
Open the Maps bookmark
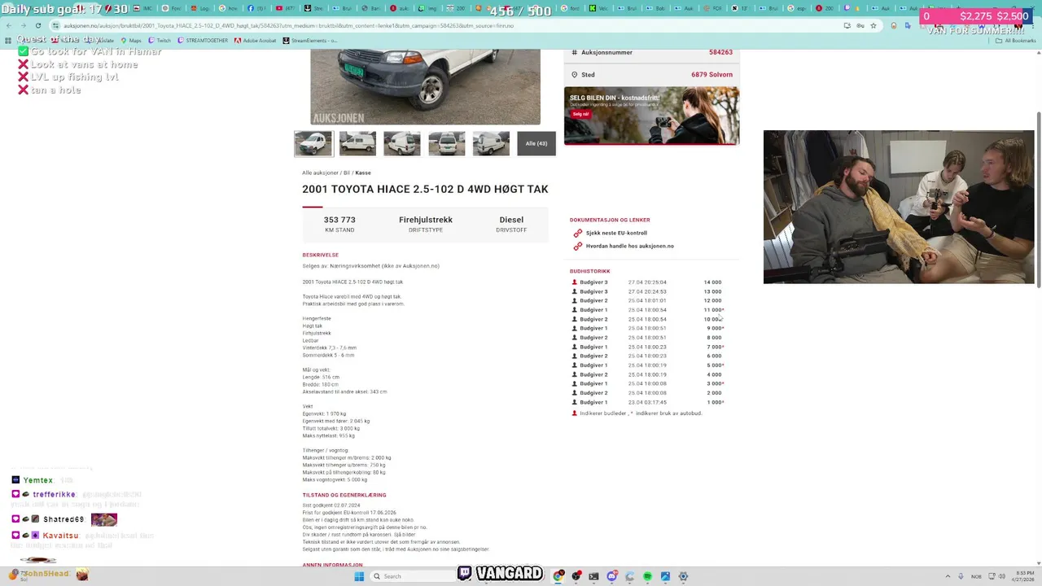[131, 40]
